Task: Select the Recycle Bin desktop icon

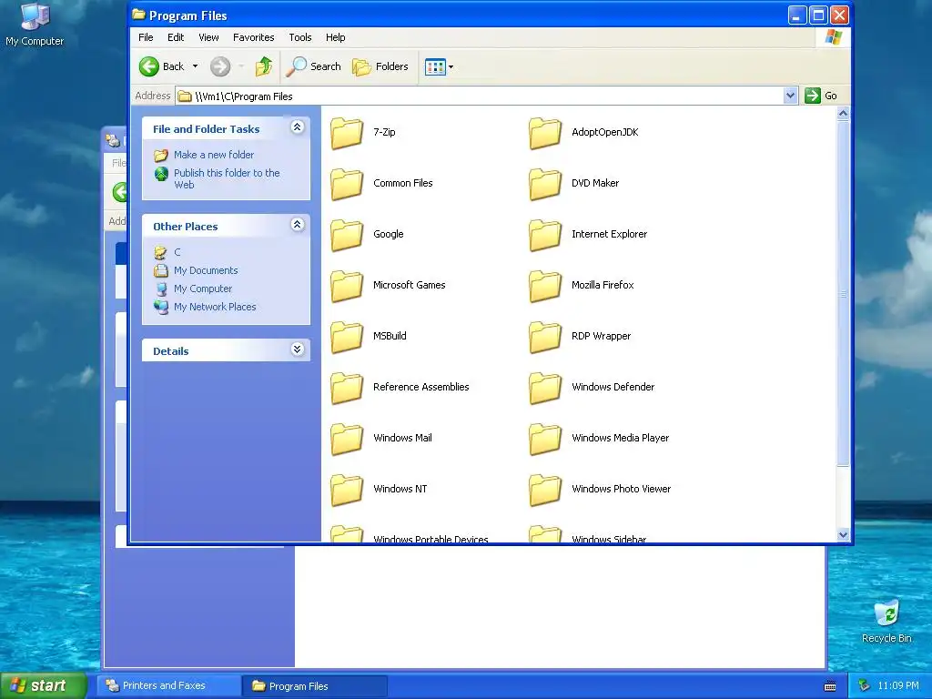Action: (x=886, y=621)
